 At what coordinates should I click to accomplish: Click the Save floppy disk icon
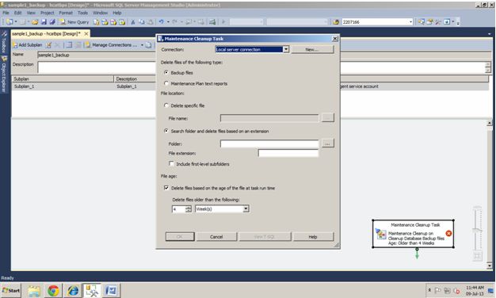point(44,22)
